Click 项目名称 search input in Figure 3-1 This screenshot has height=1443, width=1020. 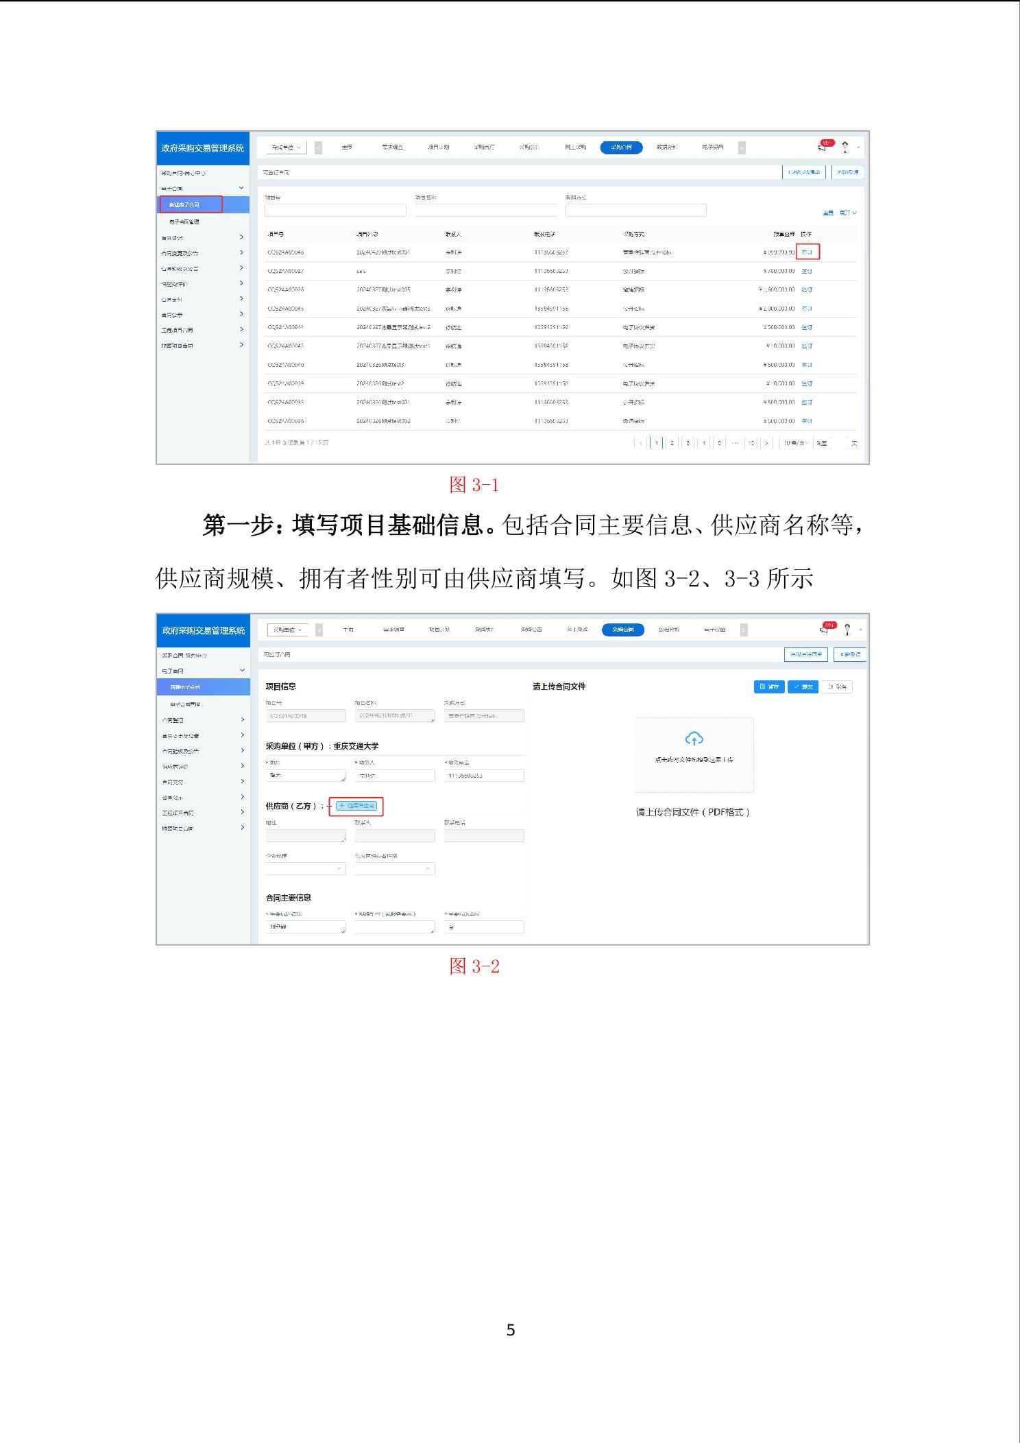click(x=485, y=211)
